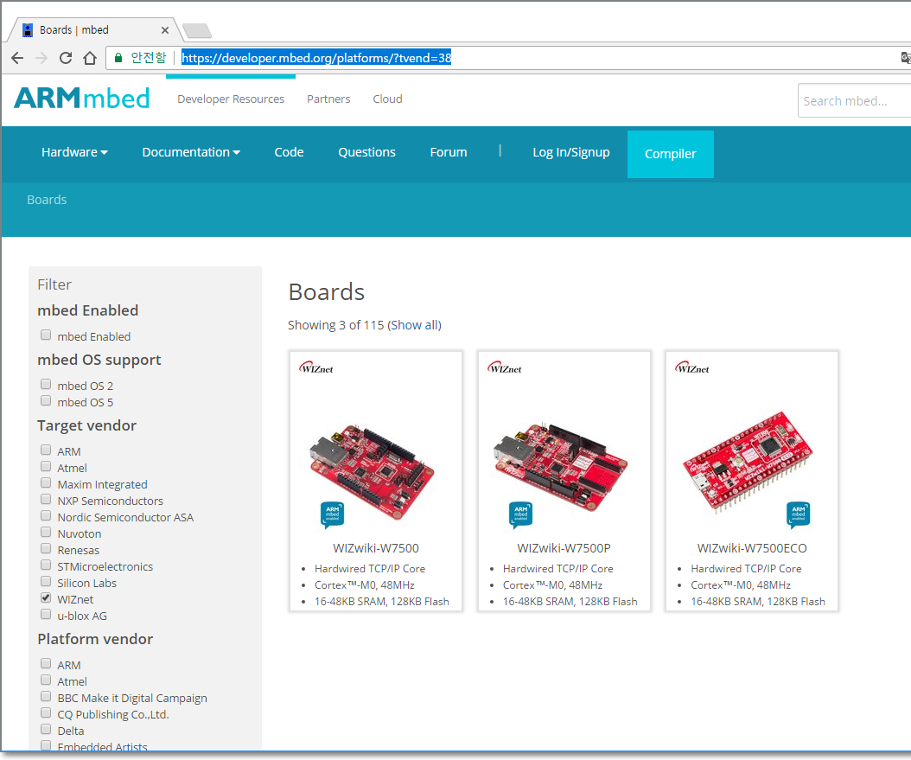Viewport: 911px width, 760px height.
Task: Check Nuvoton target vendor
Action: click(x=46, y=532)
